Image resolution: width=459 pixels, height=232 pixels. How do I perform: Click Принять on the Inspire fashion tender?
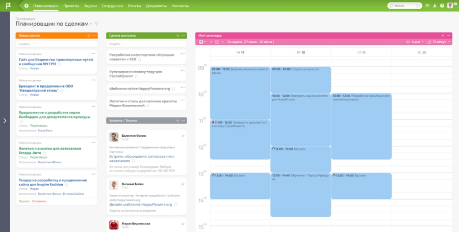point(24,201)
